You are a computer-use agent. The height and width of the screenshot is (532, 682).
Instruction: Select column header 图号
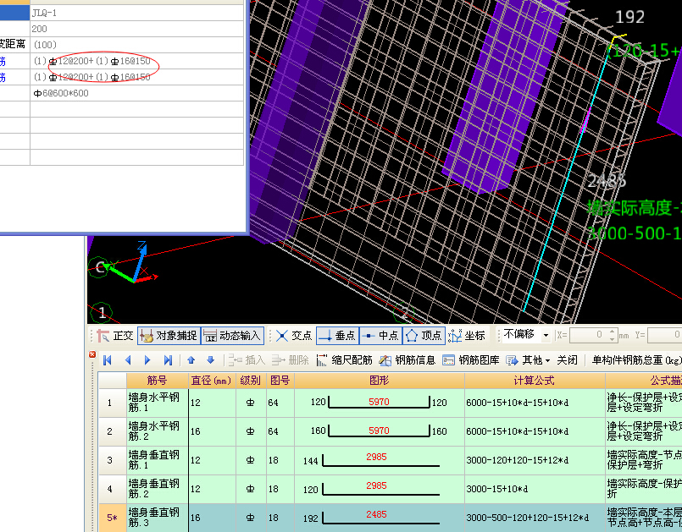click(x=280, y=381)
